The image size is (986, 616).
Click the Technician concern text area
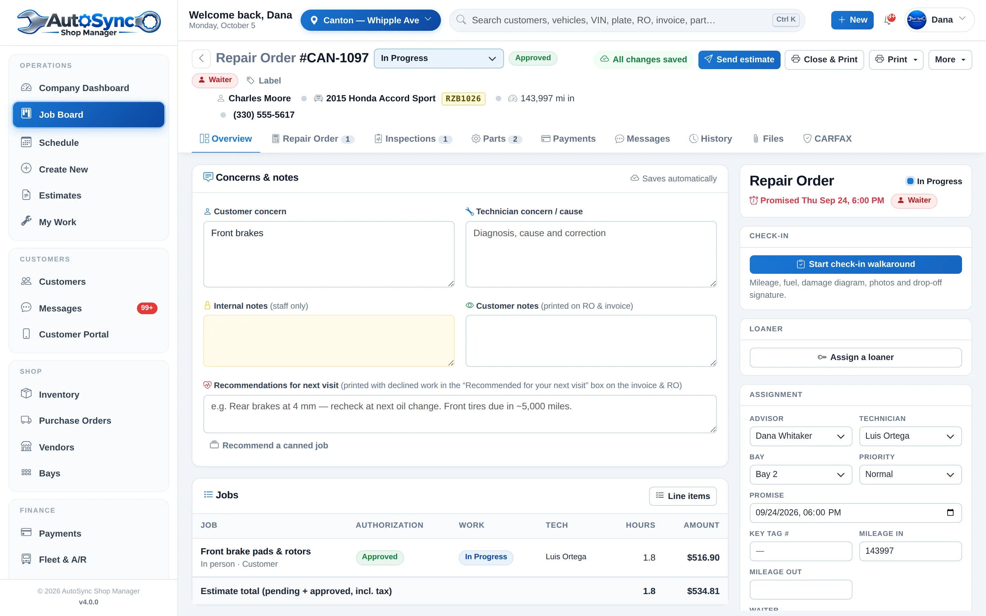[591, 254]
